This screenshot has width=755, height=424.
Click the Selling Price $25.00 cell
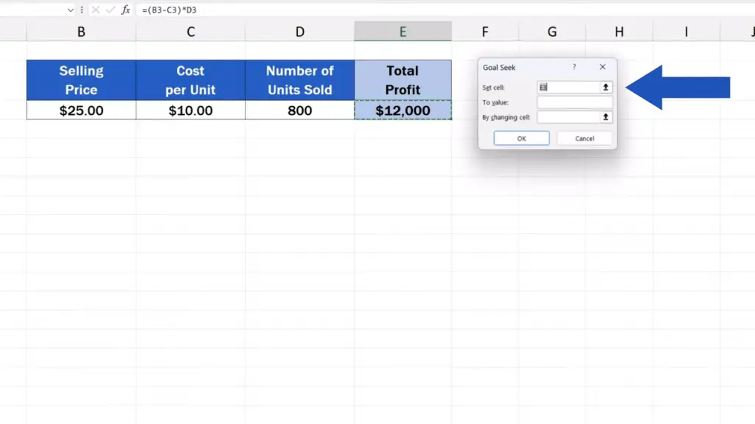tap(81, 110)
